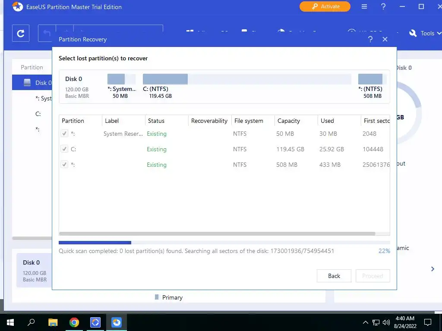Open main window help question mark
This screenshot has height=331, width=442.
click(x=383, y=6)
